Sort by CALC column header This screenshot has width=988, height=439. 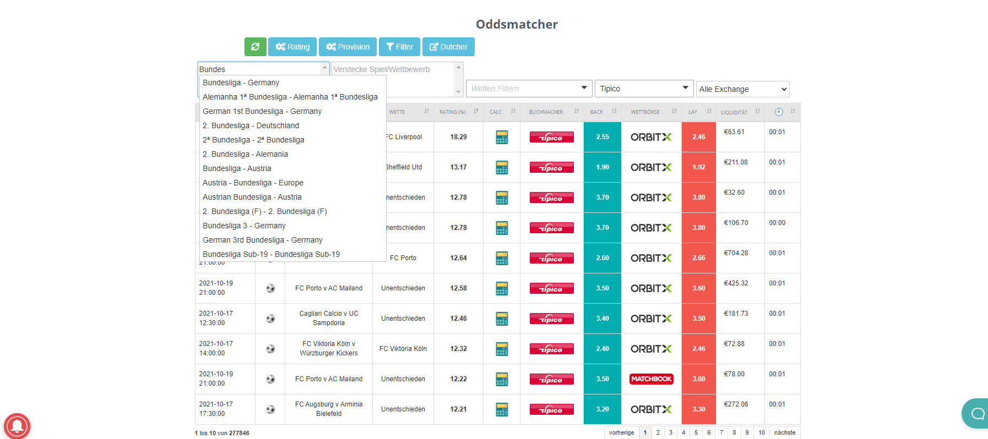[502, 112]
